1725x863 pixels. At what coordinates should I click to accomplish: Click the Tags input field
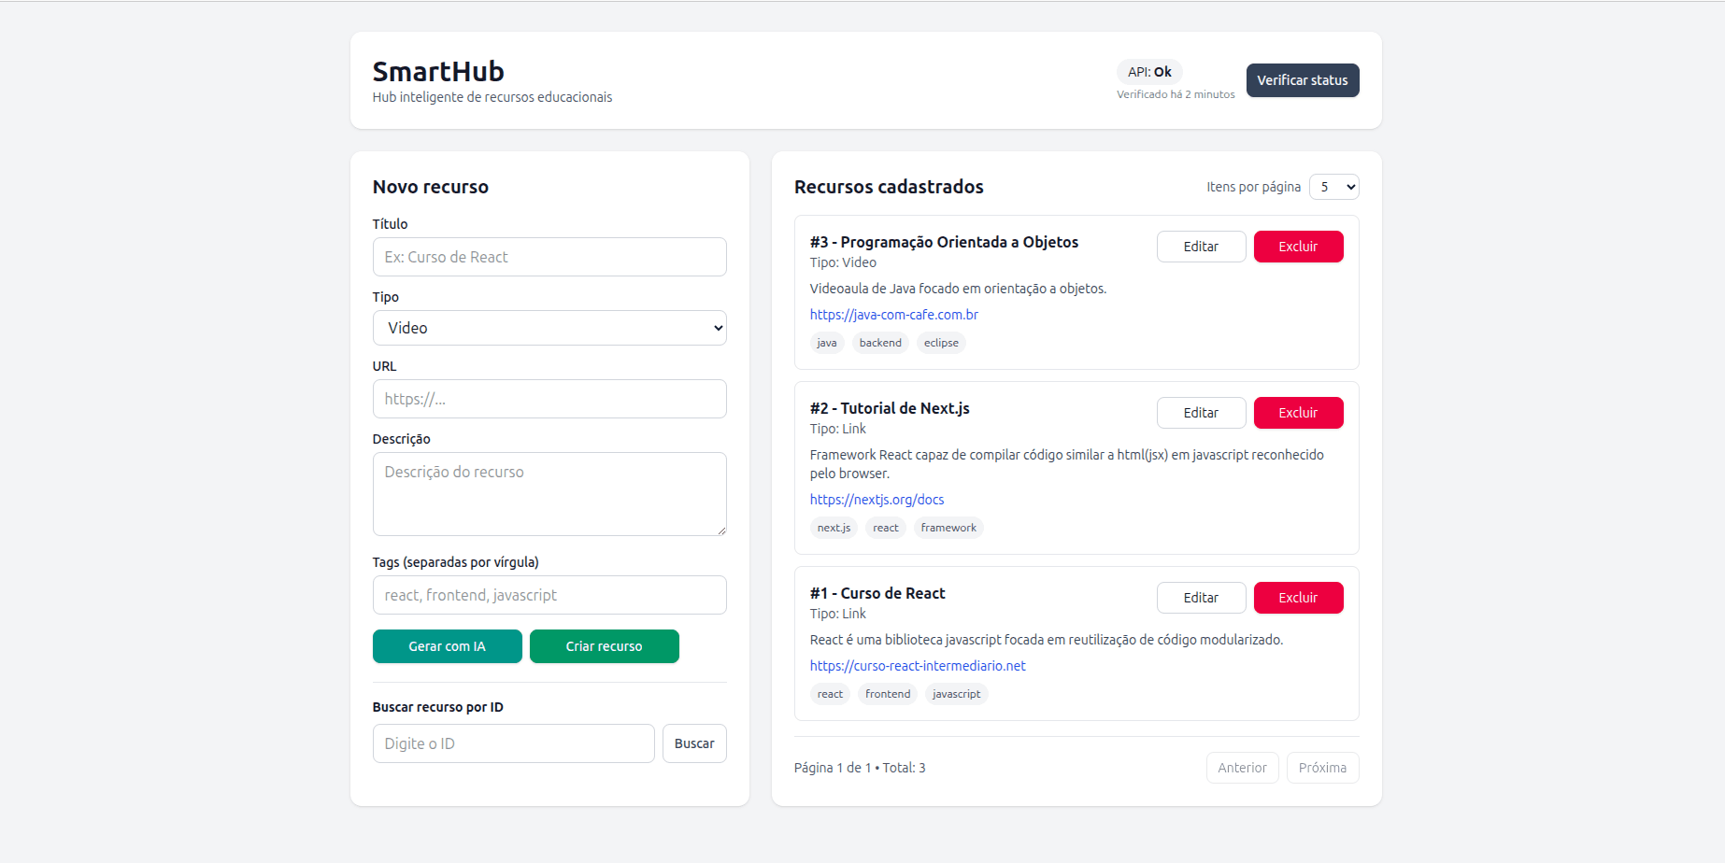pyautogui.click(x=549, y=595)
